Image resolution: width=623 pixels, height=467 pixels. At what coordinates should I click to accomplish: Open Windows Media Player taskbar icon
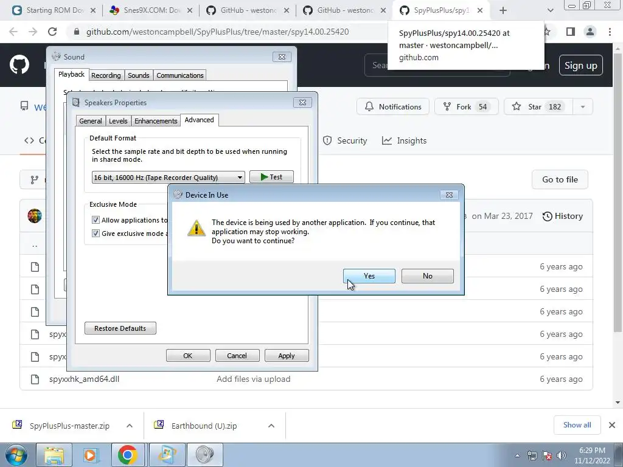point(91,455)
